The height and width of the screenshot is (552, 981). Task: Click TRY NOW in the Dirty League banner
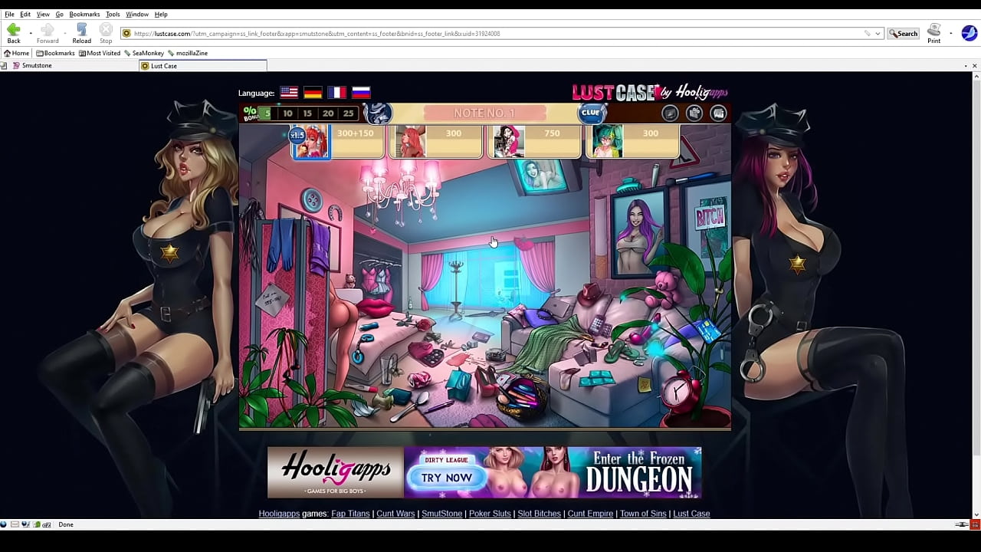[x=448, y=478]
